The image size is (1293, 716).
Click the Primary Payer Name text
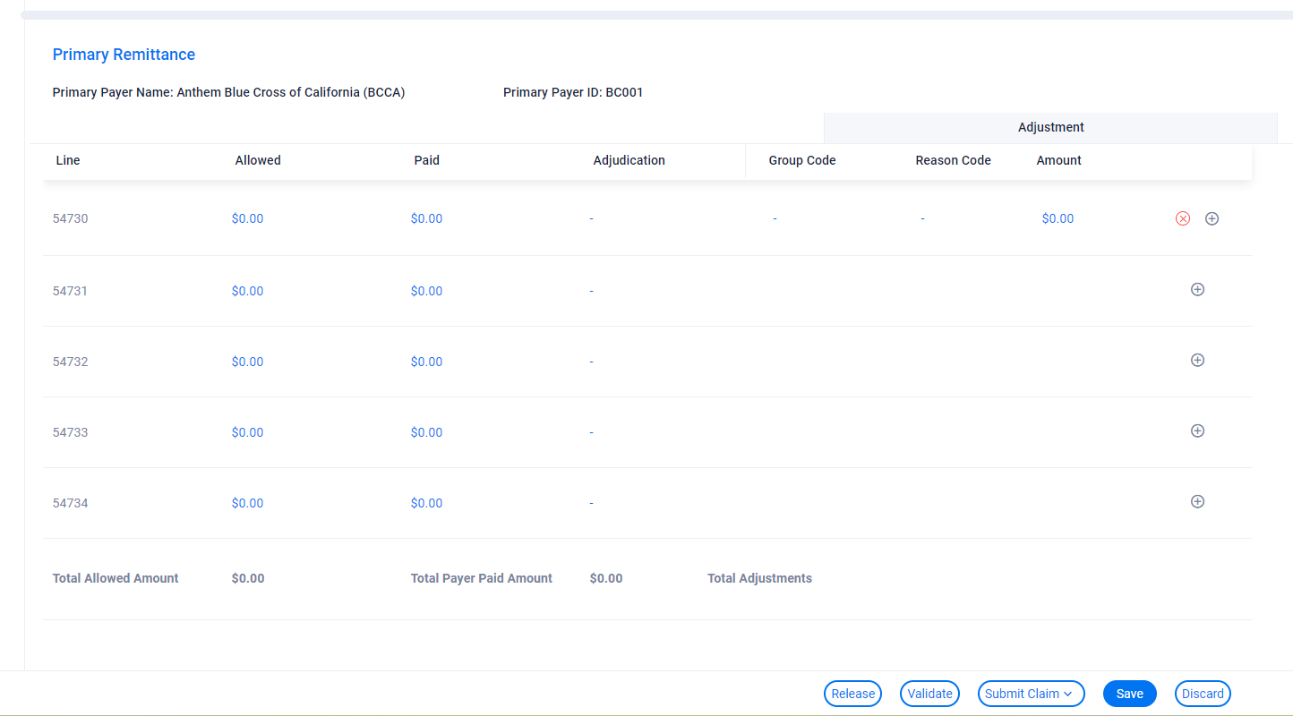click(228, 92)
